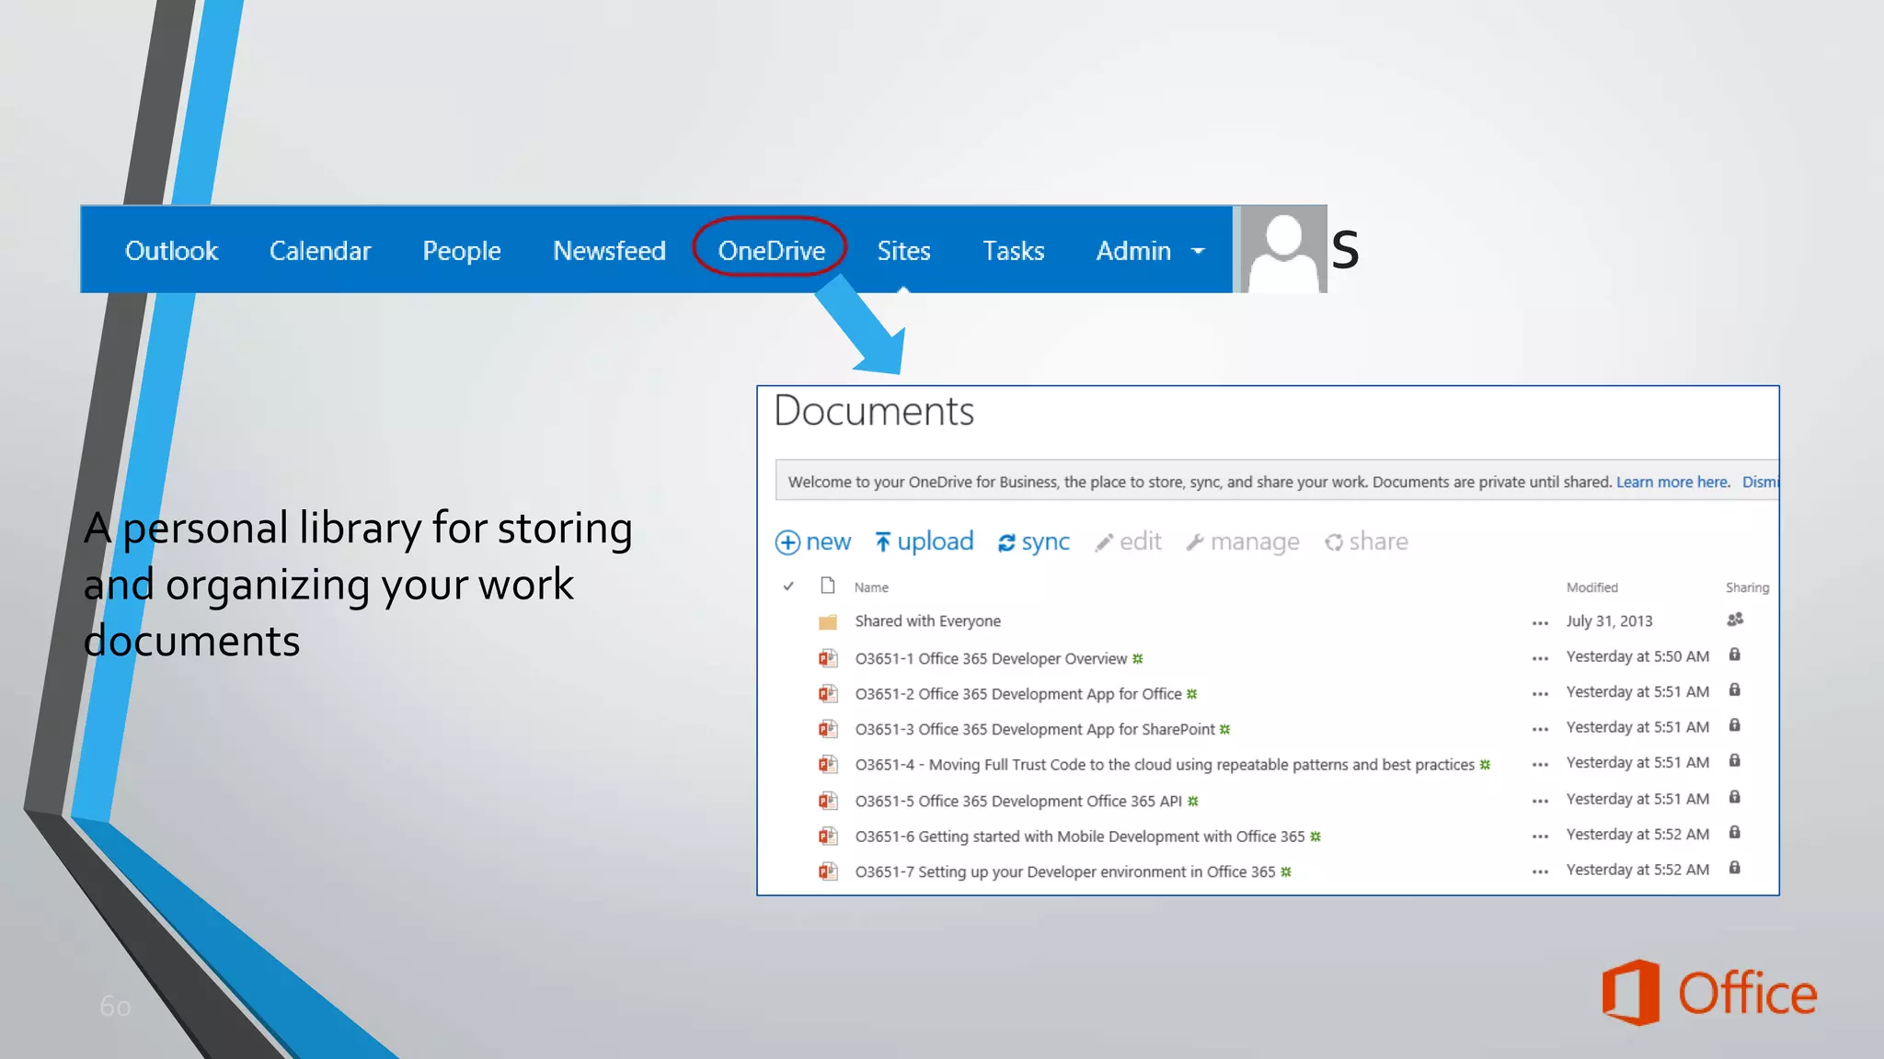Click PowerPoint icon for O3651-6 file

point(828,836)
